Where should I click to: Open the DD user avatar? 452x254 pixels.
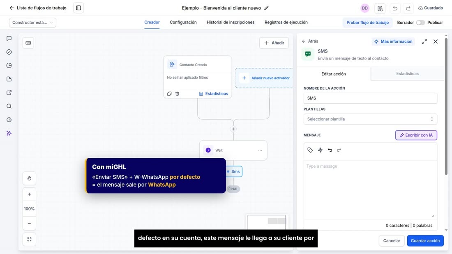click(364, 8)
